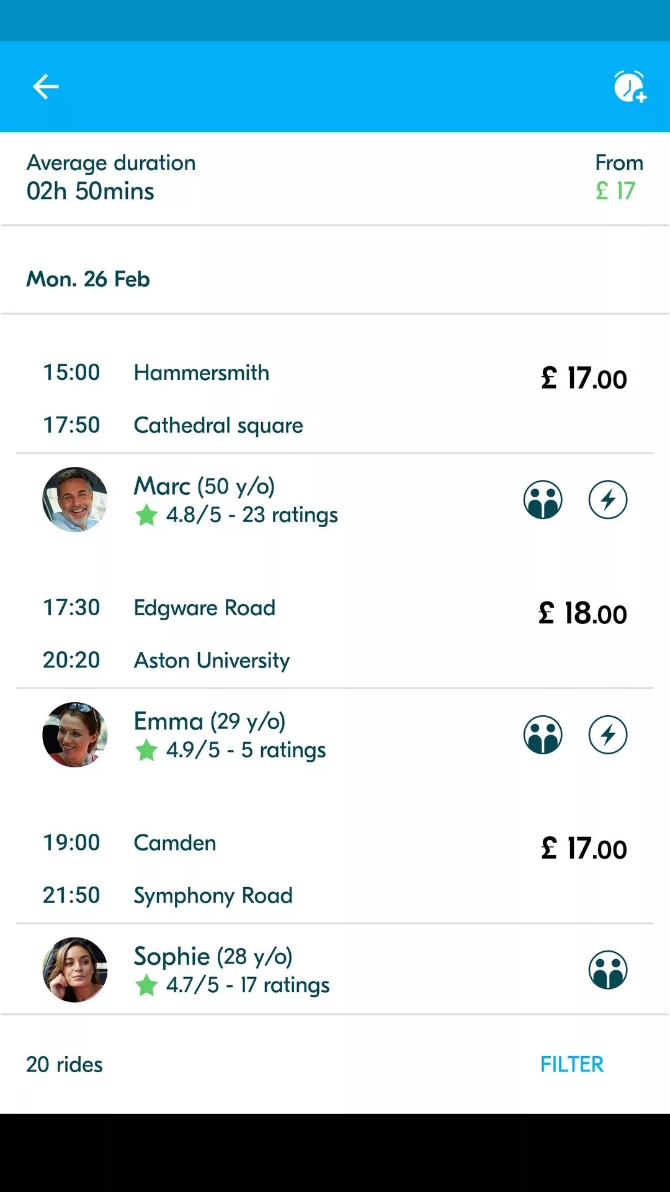The width and height of the screenshot is (670, 1192).
Task: View Sophie's 17 ratings
Action: (x=248, y=985)
